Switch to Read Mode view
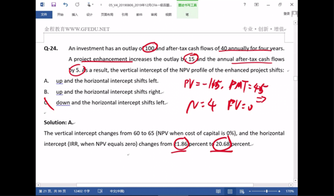The width and height of the screenshot is (334, 196). (x=218, y=191)
